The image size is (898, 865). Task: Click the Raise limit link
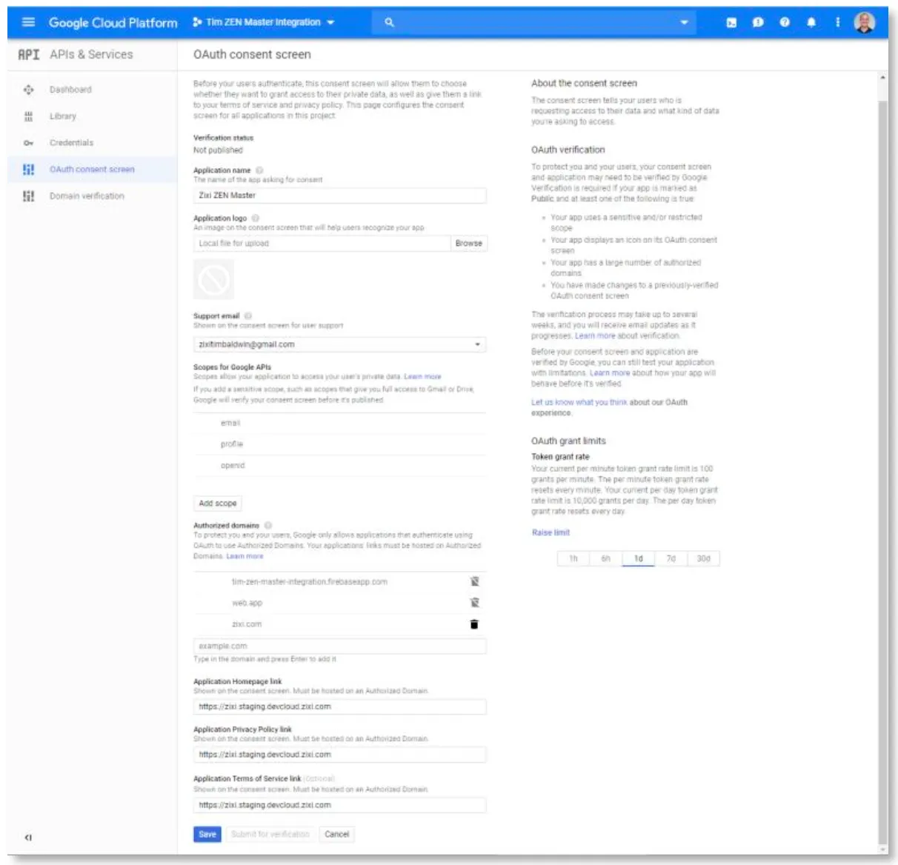click(551, 532)
